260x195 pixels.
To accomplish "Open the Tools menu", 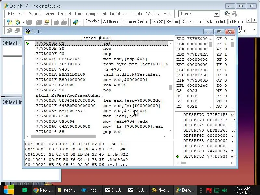I will coord(137,14).
